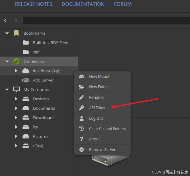
Task: Click the Downloads drive icon
Action: (x=26, y=118)
